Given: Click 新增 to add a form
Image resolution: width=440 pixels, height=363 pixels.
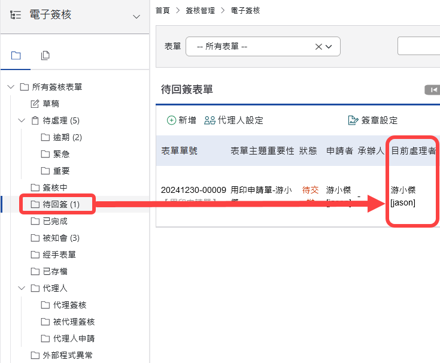Looking at the screenshot, I should 181,120.
